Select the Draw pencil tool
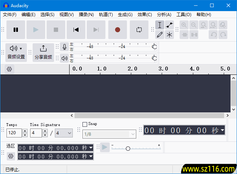Screen dimensions: 237x174 [160, 35]
